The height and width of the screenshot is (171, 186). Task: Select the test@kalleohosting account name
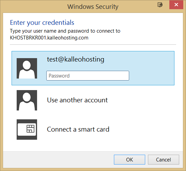75,59
